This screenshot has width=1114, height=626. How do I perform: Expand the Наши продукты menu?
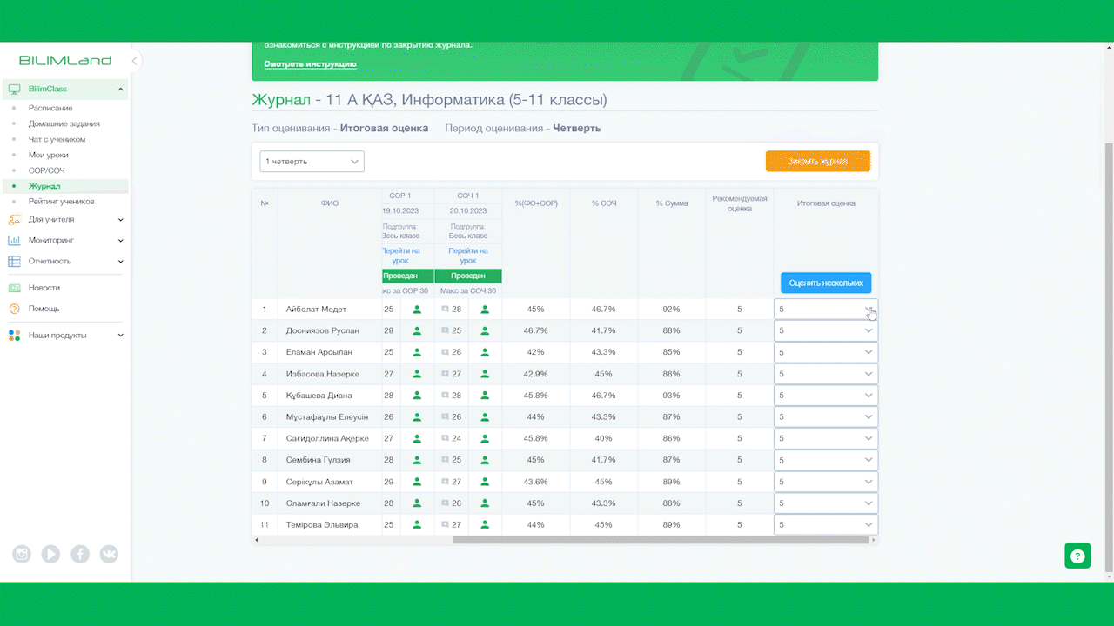pos(64,335)
